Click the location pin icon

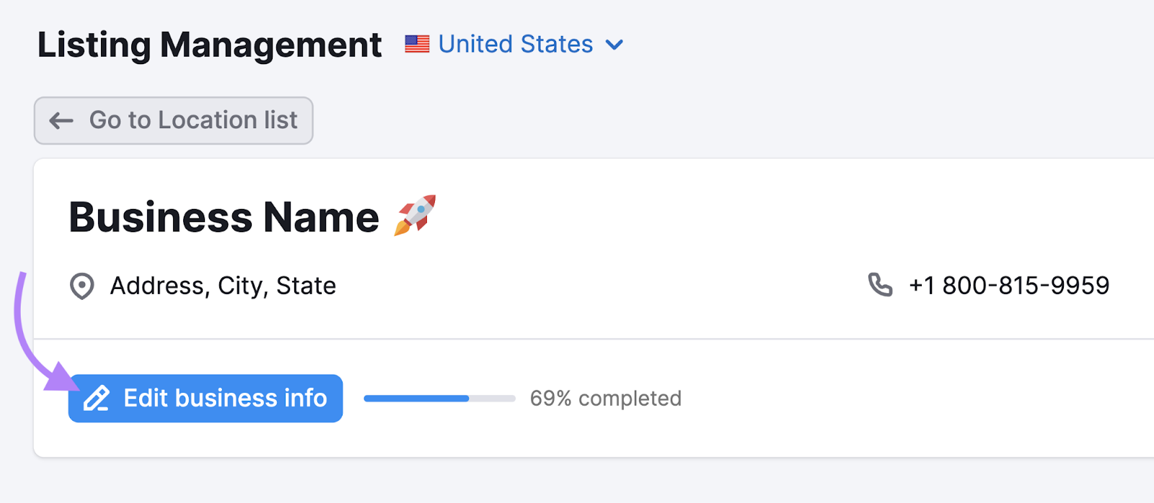pos(82,286)
